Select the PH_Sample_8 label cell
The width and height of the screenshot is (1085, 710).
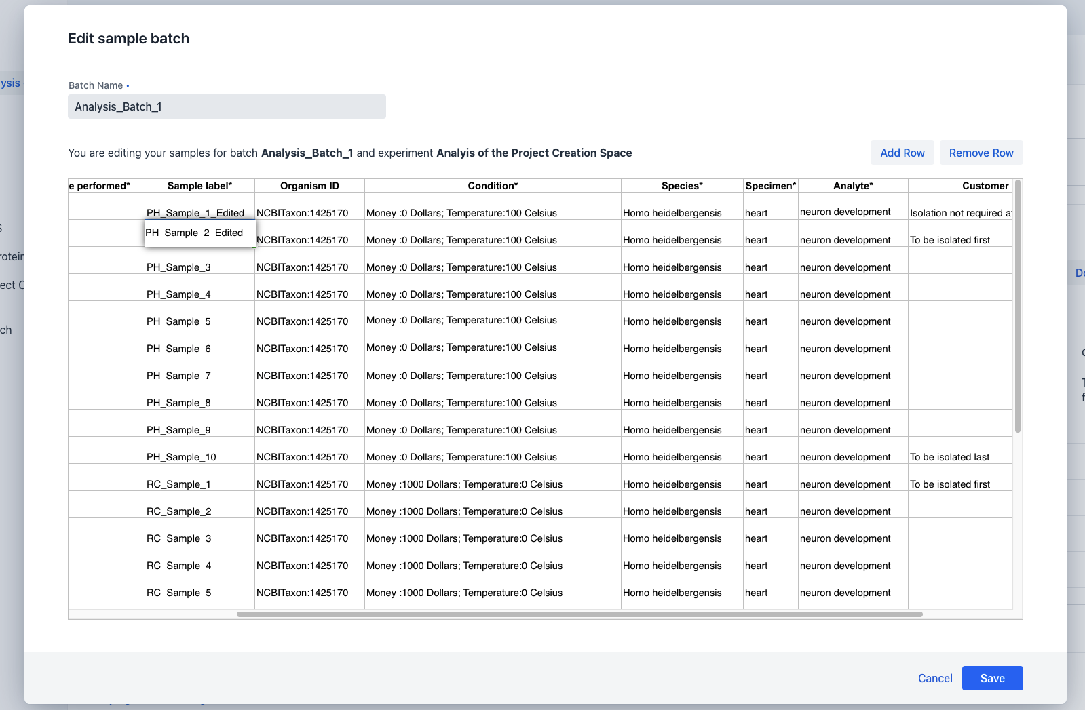[199, 396]
